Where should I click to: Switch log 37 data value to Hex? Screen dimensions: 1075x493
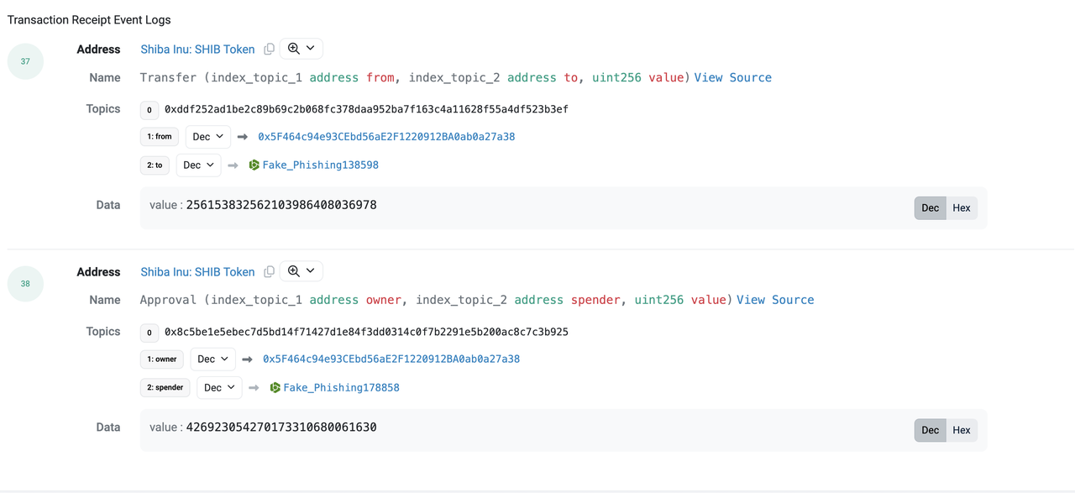(x=962, y=208)
